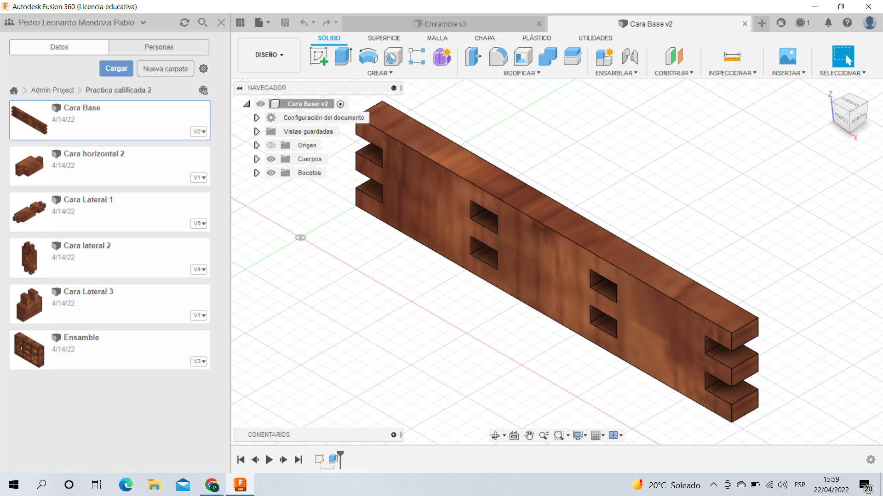Click the Fillet tool in Modificar
Image resolution: width=883 pixels, height=496 pixels.
498,56
